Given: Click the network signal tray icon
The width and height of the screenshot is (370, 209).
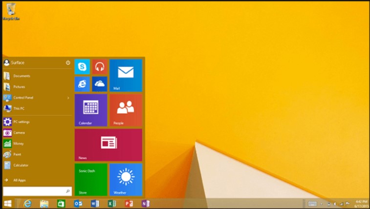Looking at the screenshot, I should coord(341,204).
